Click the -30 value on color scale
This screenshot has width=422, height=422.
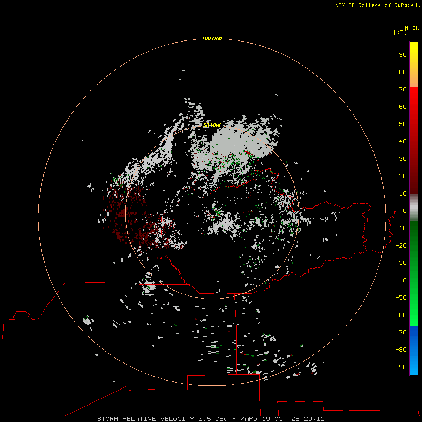401,263
